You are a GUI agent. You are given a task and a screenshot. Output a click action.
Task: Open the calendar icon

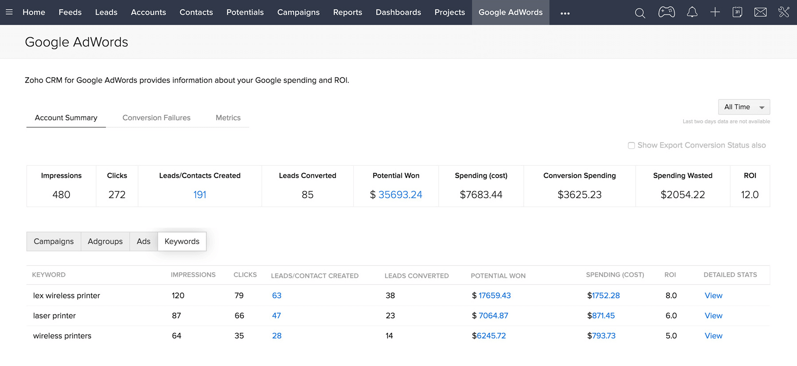pos(737,12)
